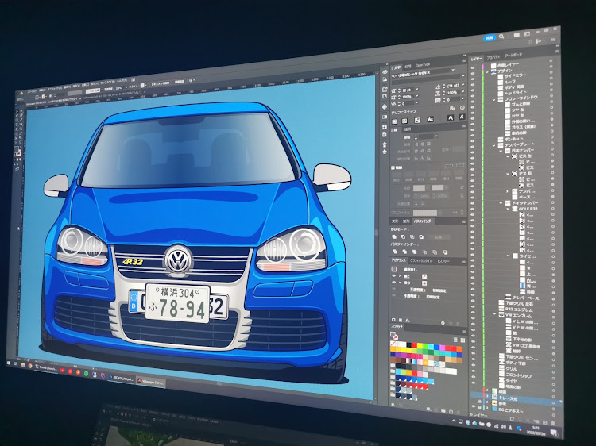Click the Ax glyph snap icon

(430, 119)
